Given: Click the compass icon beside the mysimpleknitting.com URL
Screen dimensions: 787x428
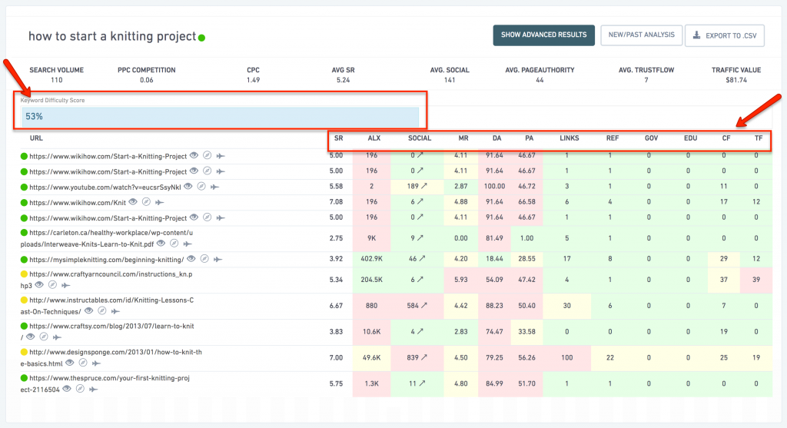Looking at the screenshot, I should coord(204,259).
